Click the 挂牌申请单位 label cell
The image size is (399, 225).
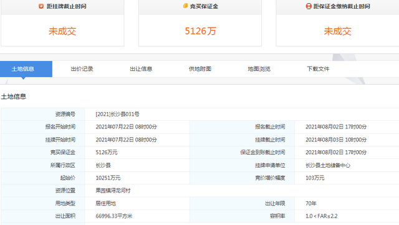click(x=243, y=165)
